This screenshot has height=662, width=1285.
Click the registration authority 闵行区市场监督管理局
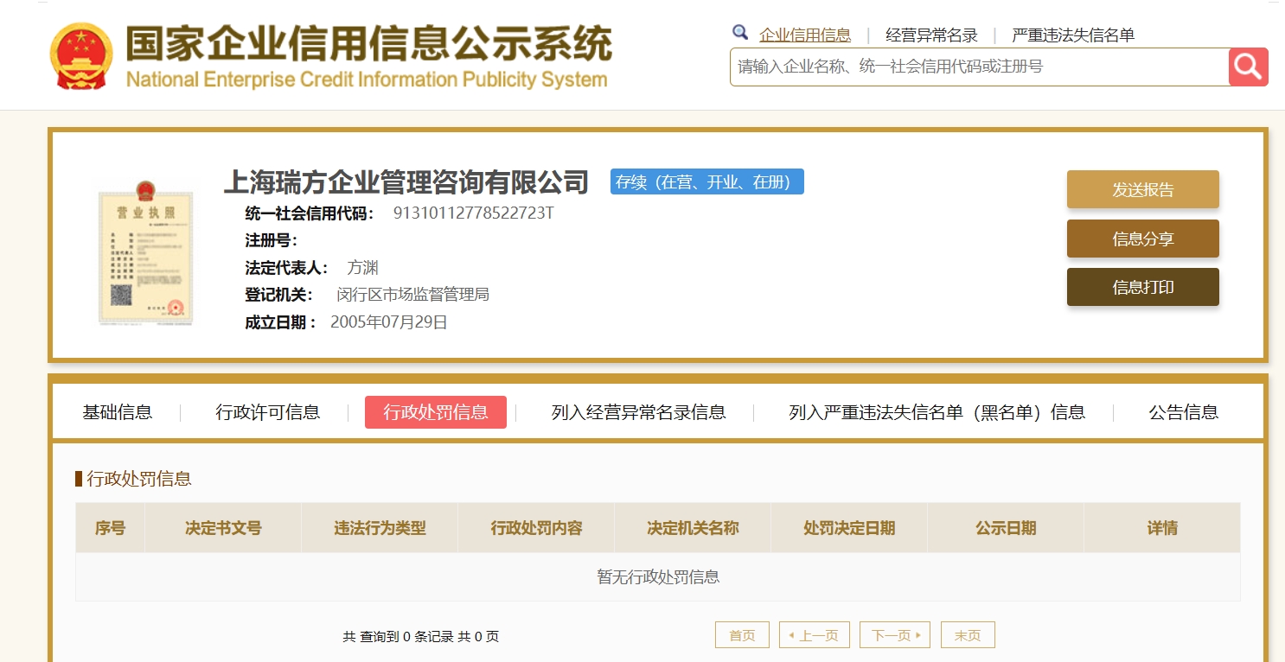(x=413, y=295)
